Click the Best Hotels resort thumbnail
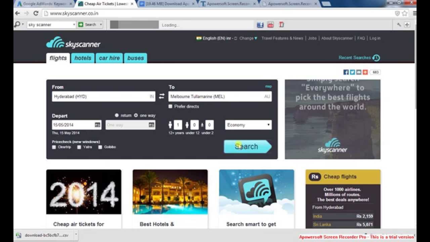Viewport: 430px width, 242px height. (x=170, y=192)
